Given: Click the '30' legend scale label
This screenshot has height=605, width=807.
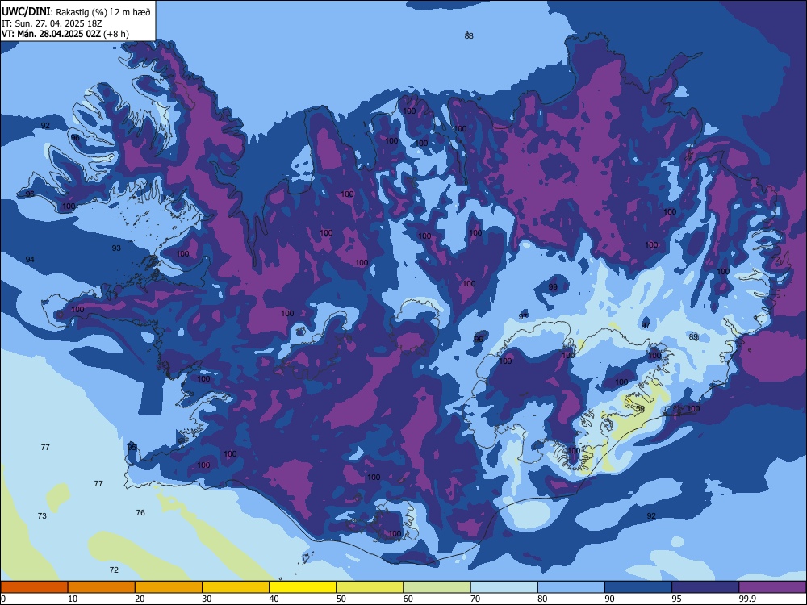Looking at the screenshot, I should pyautogui.click(x=207, y=599).
